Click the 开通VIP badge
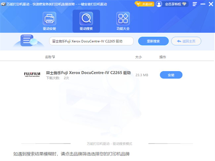 tap(144, 4)
